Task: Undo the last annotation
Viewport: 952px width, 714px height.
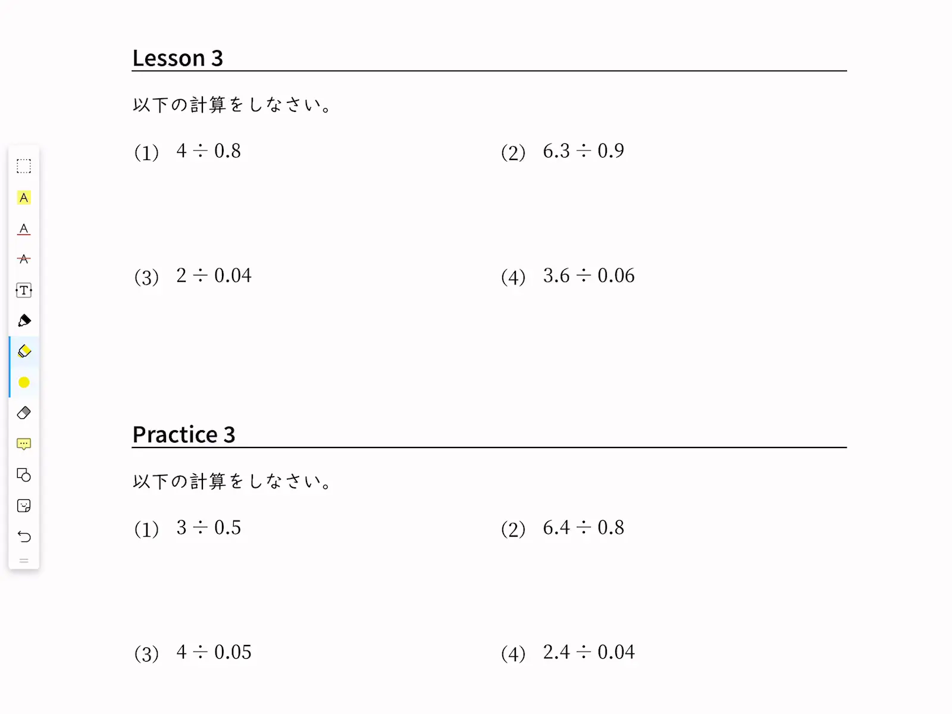Action: click(24, 537)
